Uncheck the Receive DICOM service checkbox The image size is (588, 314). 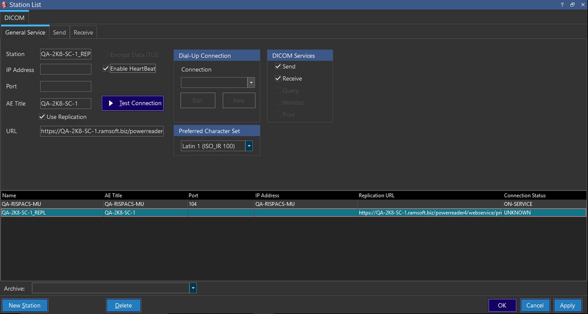click(278, 79)
